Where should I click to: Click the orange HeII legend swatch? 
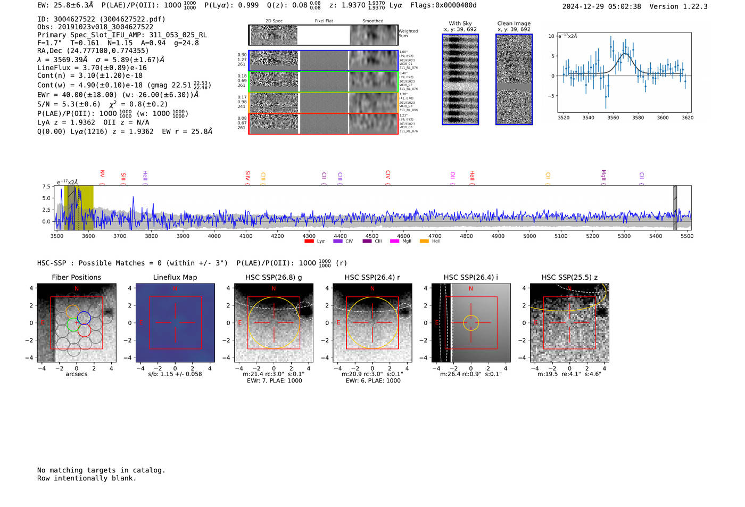pos(424,241)
